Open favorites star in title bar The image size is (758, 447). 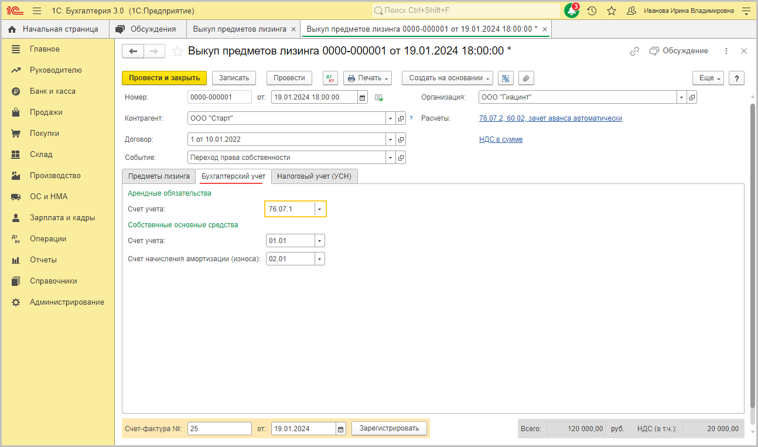click(x=612, y=11)
